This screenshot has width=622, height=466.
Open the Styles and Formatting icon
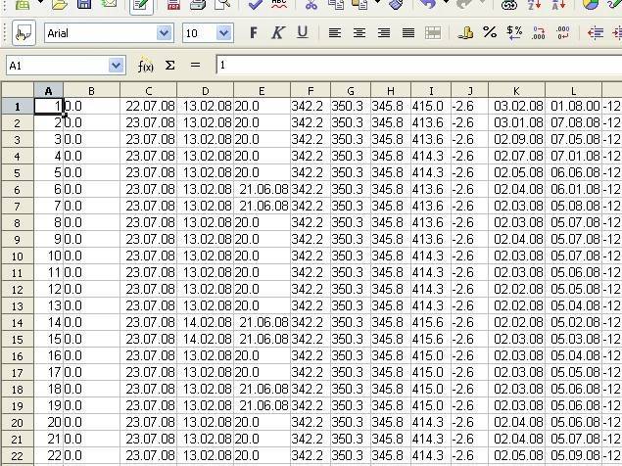tap(24, 33)
